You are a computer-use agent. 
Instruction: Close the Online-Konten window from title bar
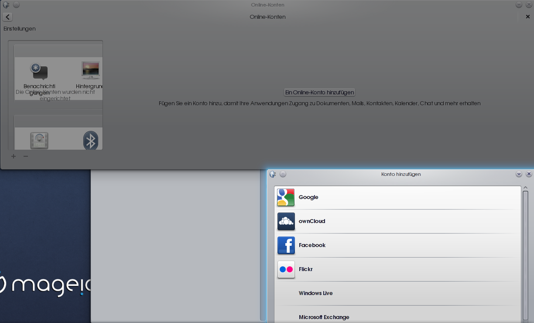point(529,5)
